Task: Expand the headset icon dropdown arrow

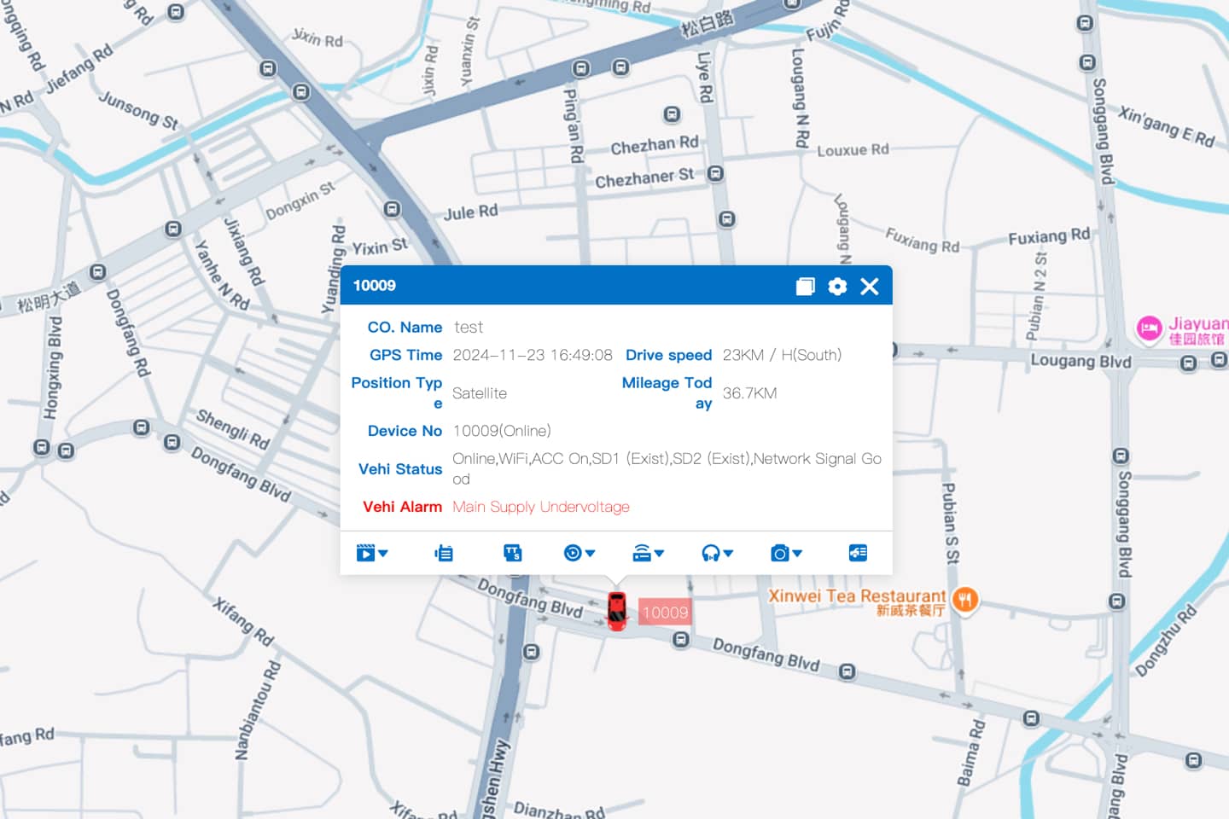Action: (728, 555)
